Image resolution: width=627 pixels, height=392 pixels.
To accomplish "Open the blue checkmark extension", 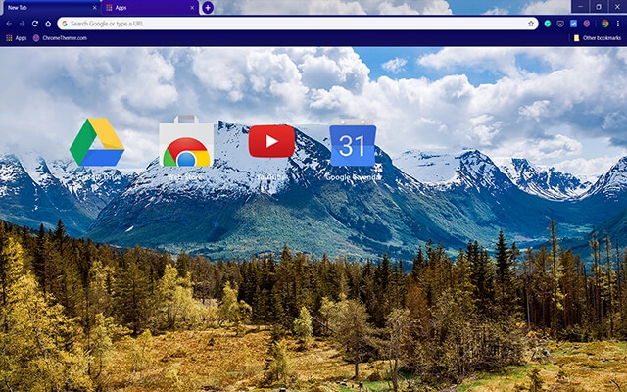I will click(x=573, y=24).
